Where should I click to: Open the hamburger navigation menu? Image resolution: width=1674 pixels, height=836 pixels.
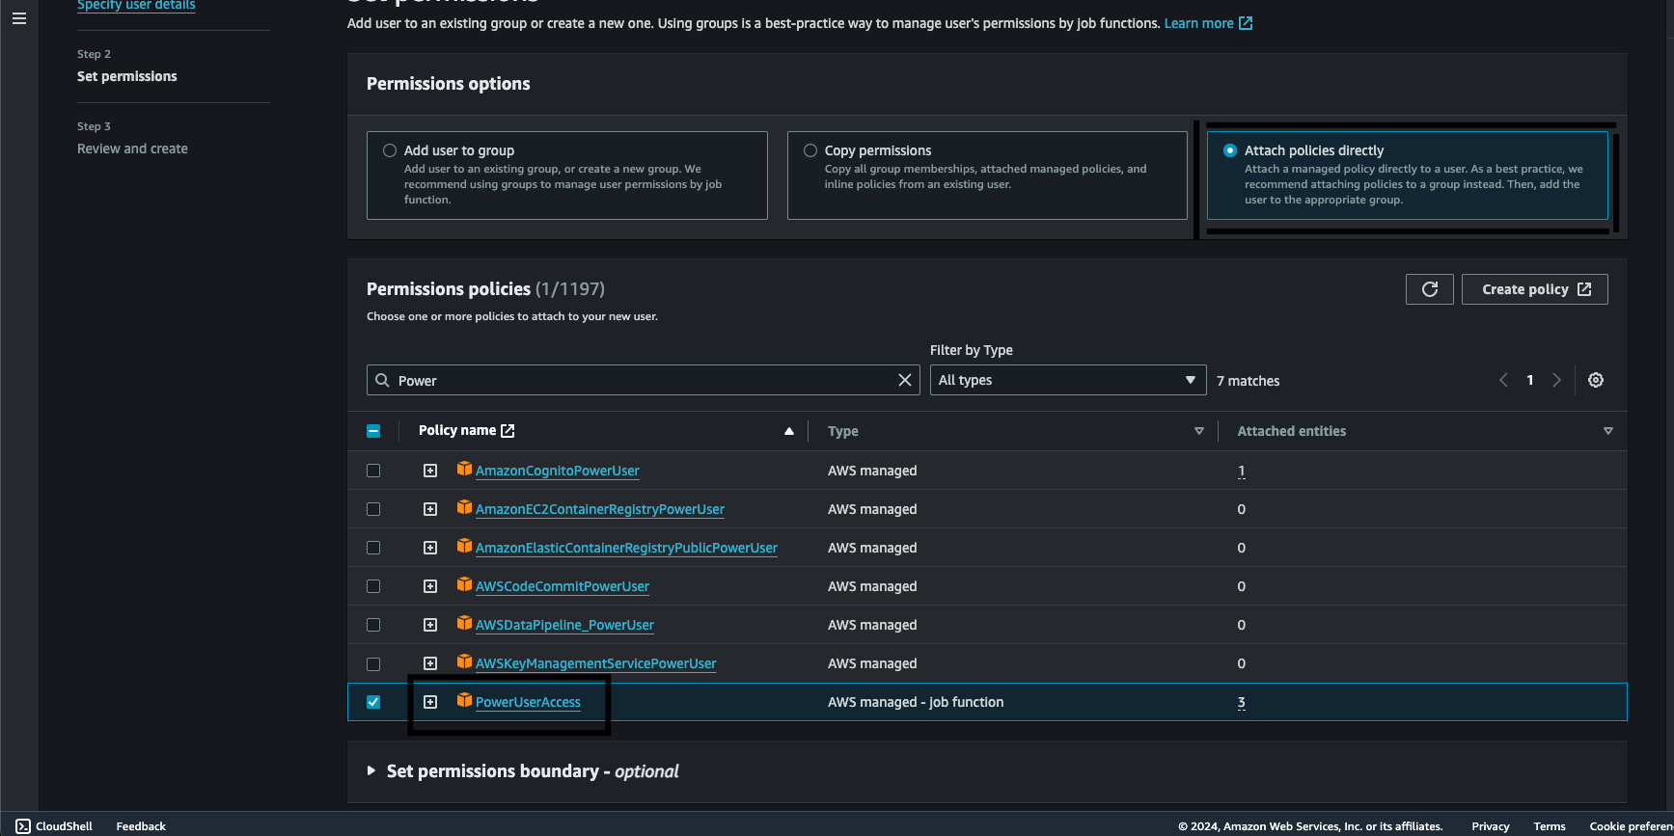pyautogui.click(x=19, y=18)
